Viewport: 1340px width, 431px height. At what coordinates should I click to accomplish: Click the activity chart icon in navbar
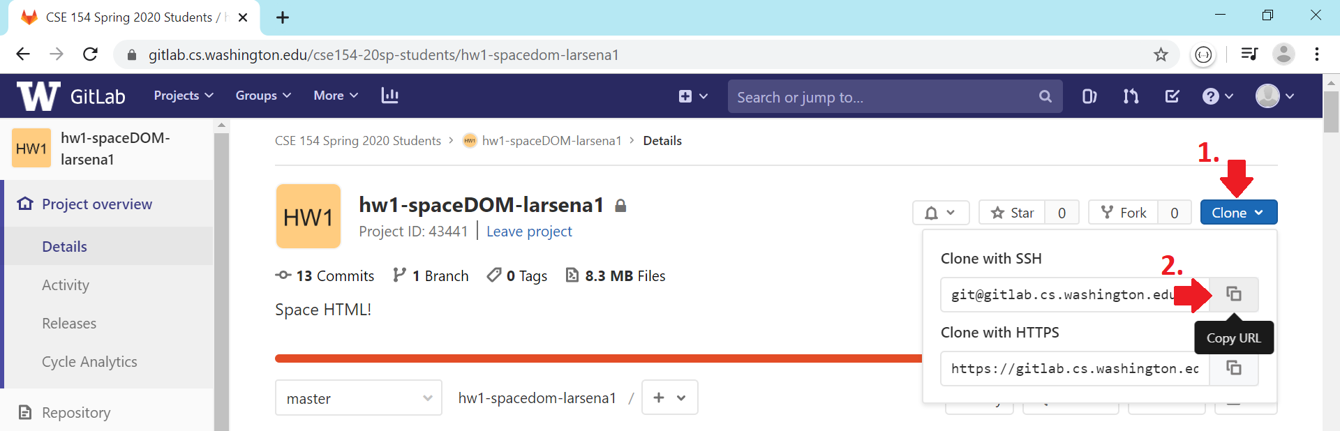point(389,96)
